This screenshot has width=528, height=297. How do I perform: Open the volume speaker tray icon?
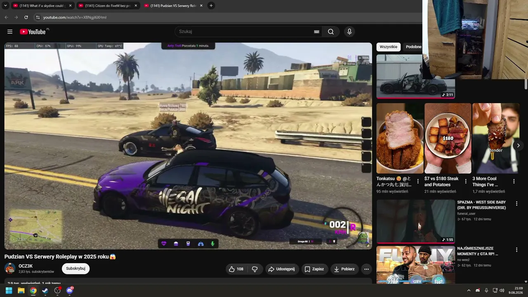pos(502,290)
